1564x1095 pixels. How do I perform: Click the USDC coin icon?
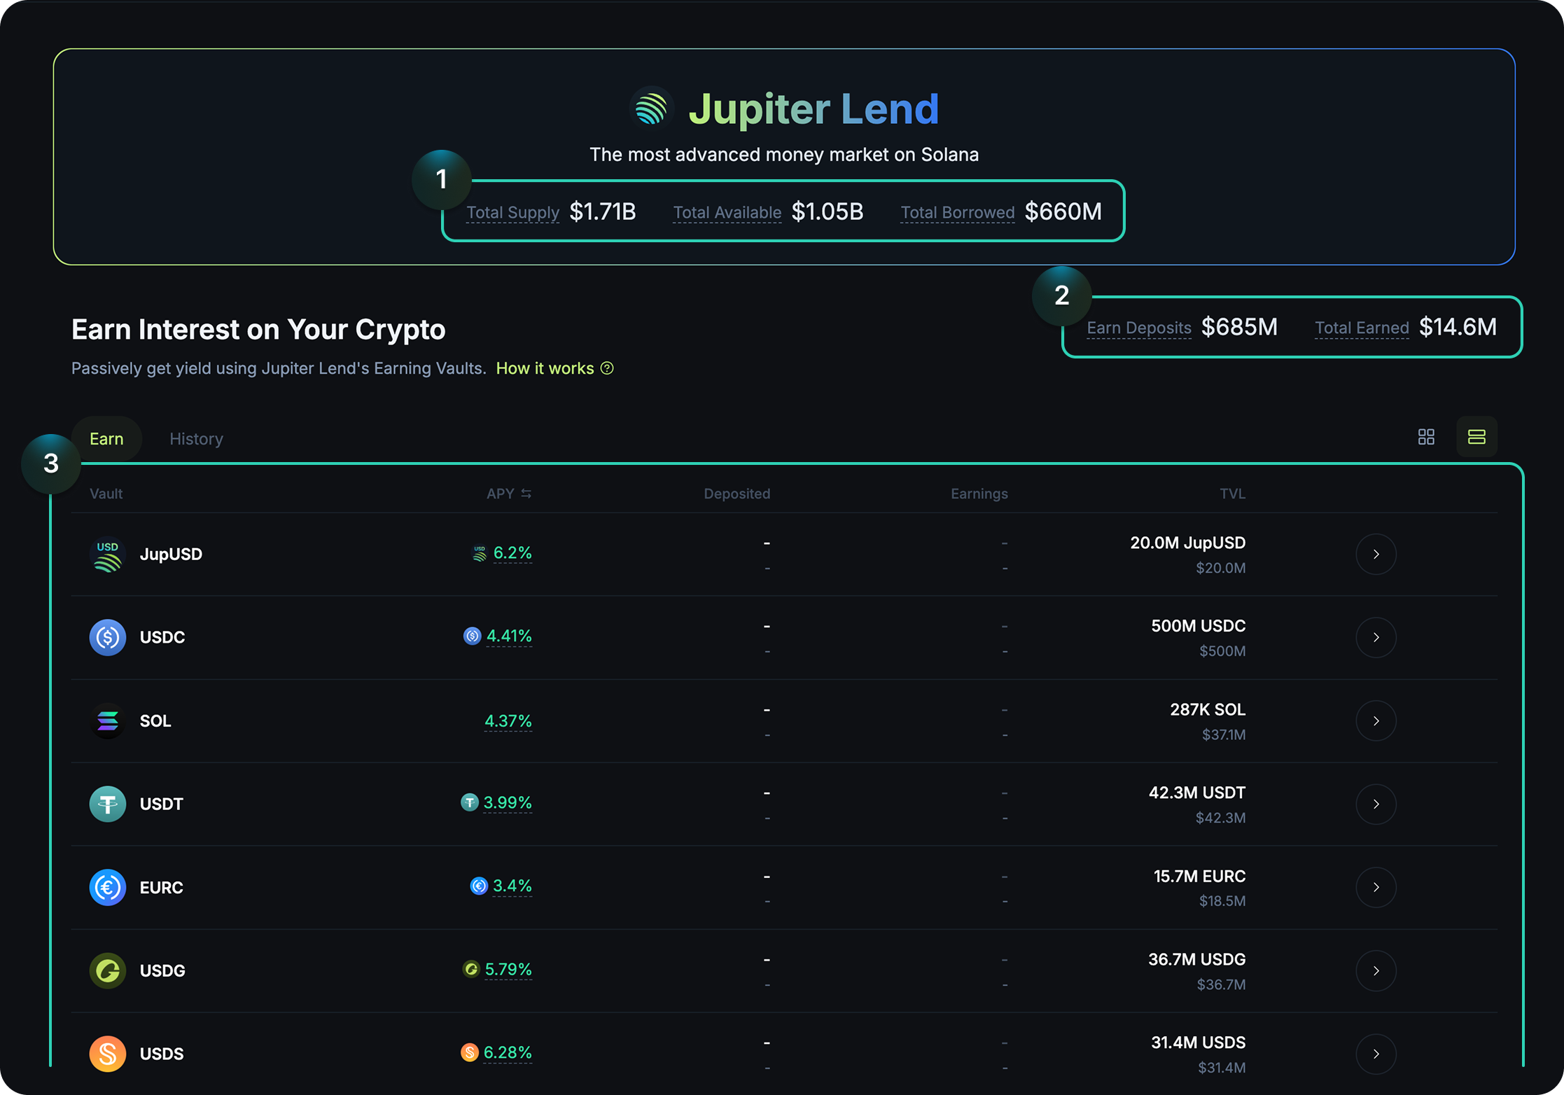click(107, 637)
